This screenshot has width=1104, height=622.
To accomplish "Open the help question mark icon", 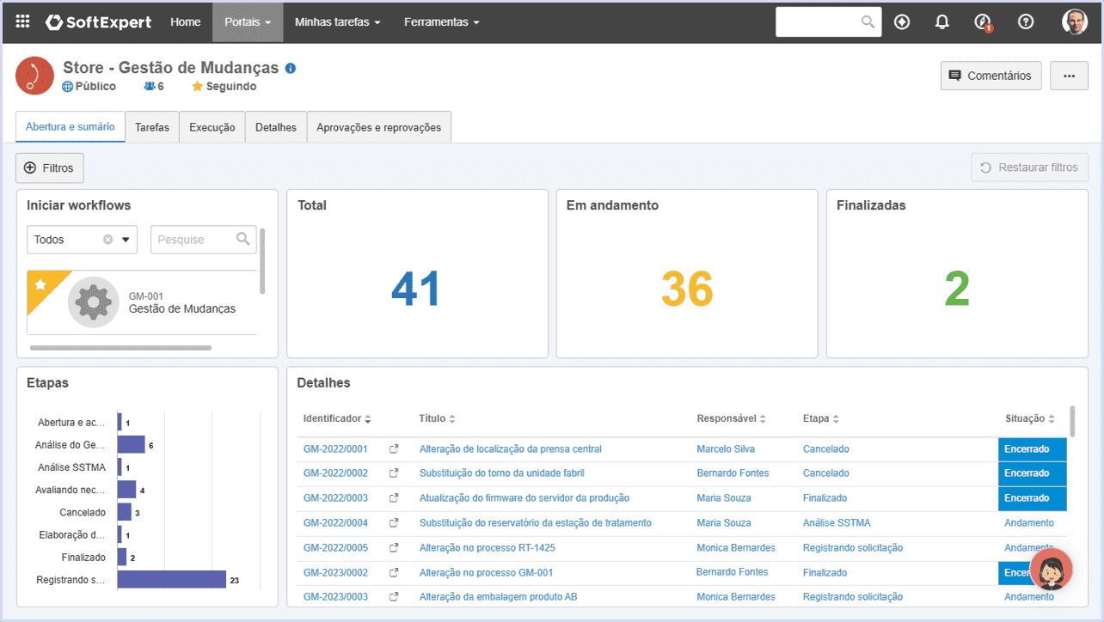I will pyautogui.click(x=1026, y=22).
